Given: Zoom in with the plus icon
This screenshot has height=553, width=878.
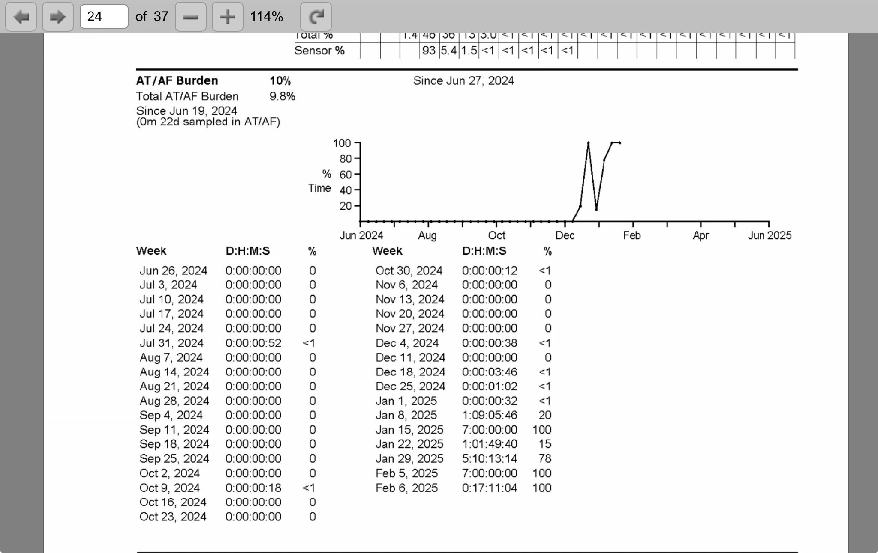Looking at the screenshot, I should coord(228,16).
